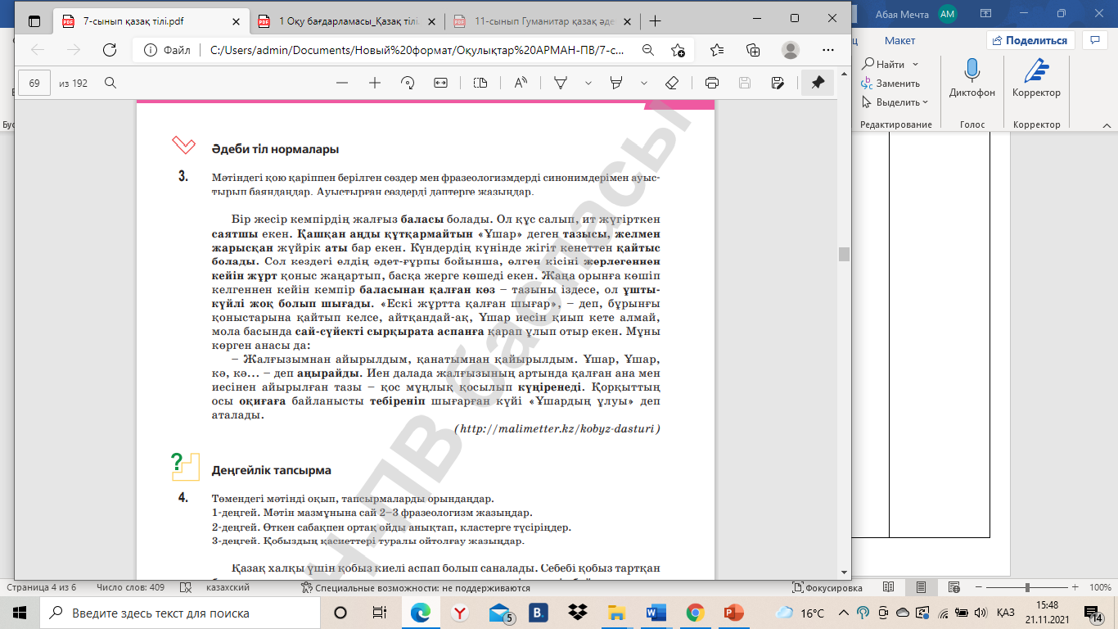Screen dimensions: 1118x629
Task: Expand Draw pen options dropdown
Action: [x=588, y=83]
